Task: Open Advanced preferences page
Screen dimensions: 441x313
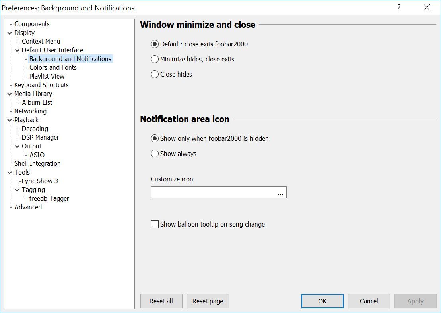Action: click(28, 207)
